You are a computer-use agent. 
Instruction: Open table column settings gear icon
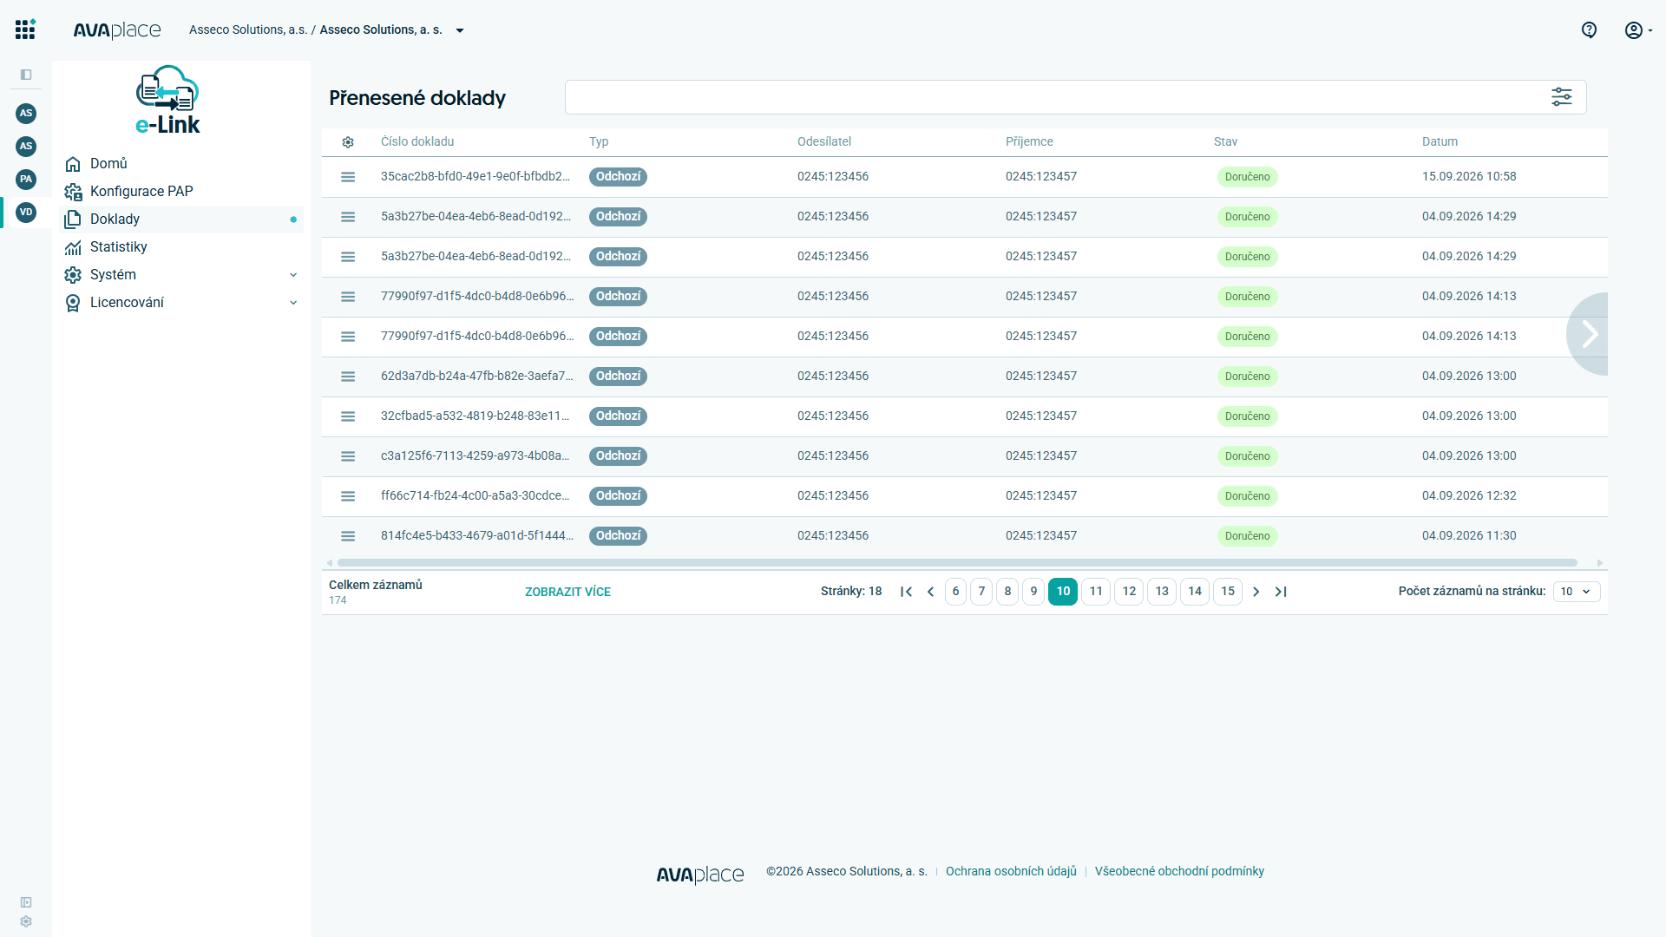pos(348,142)
